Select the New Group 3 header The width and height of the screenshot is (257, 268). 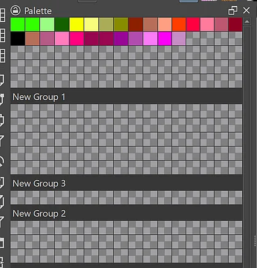126,183
